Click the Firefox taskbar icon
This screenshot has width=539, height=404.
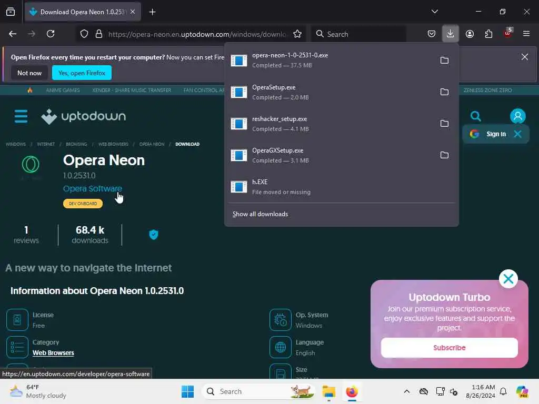[x=352, y=391]
